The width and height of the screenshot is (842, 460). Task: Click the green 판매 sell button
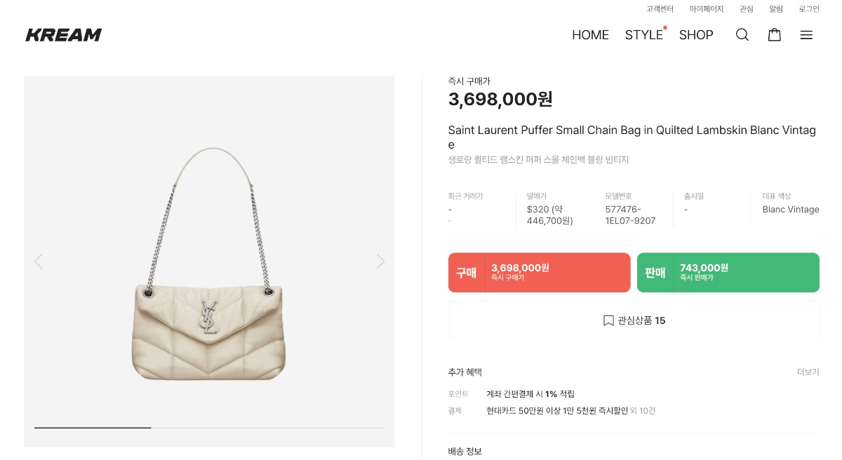click(728, 272)
